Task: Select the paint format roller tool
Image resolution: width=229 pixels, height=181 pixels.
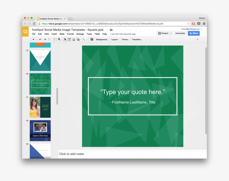Action: 49,39
